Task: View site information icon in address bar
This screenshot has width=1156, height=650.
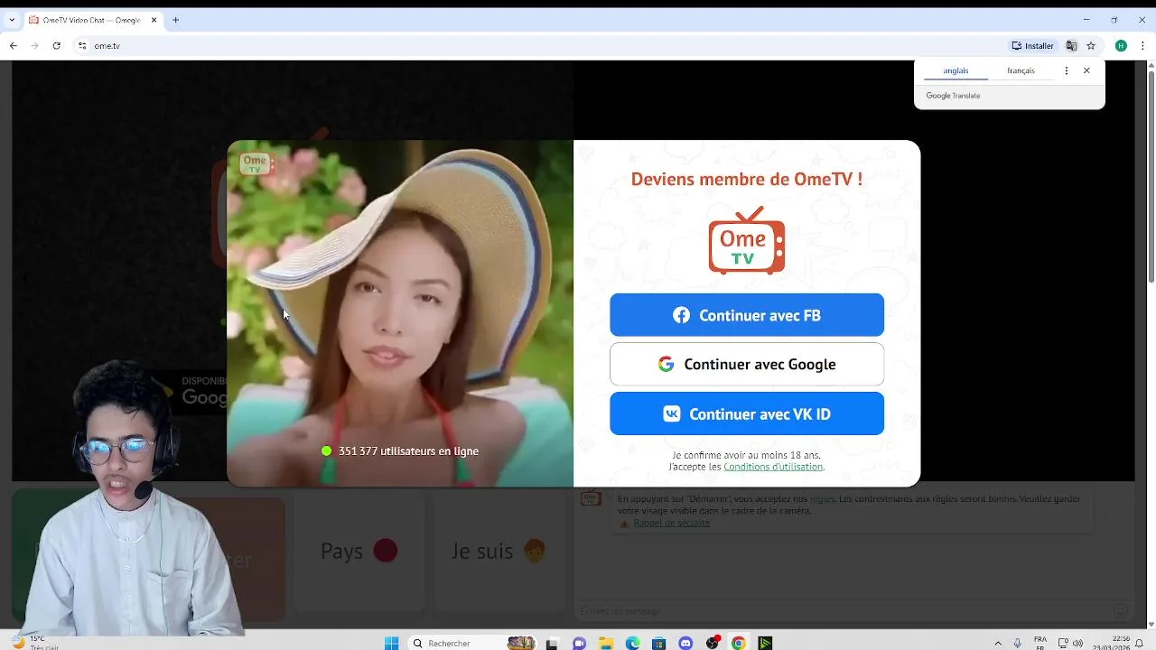Action: click(x=82, y=45)
